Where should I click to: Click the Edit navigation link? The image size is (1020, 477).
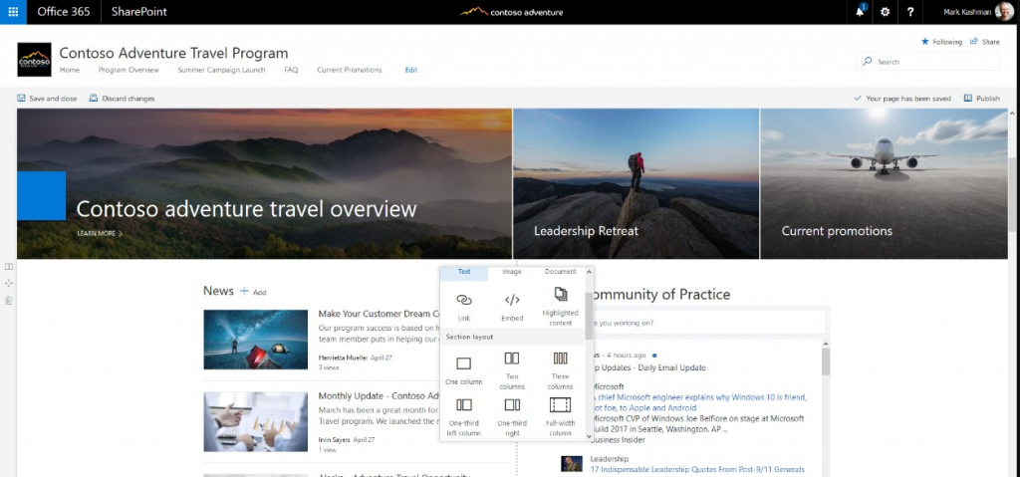(x=411, y=71)
